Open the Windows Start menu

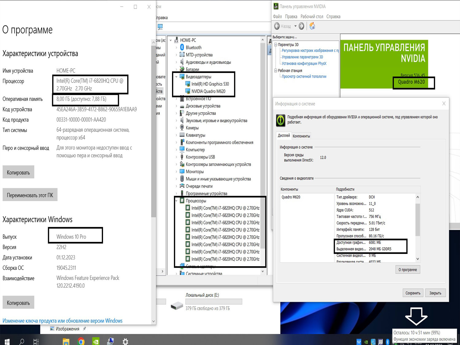pos(7,341)
